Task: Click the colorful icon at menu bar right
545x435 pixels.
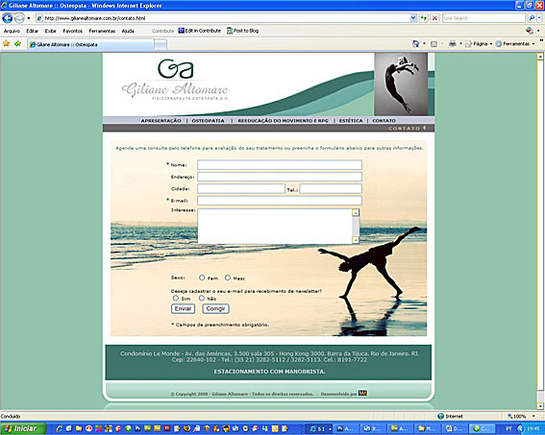Action: (530, 31)
